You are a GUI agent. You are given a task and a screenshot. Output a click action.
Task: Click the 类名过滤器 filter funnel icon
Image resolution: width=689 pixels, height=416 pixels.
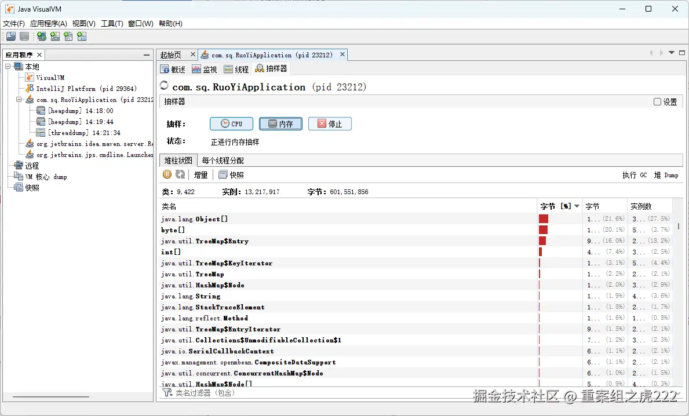(x=167, y=392)
